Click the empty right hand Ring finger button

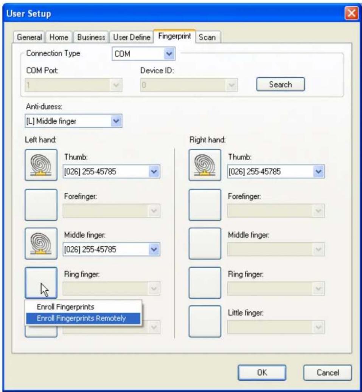pyautogui.click(x=205, y=283)
